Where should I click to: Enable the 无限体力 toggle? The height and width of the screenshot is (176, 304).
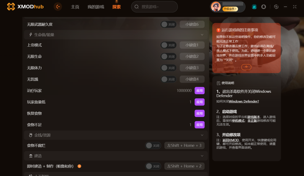[x=169, y=68]
